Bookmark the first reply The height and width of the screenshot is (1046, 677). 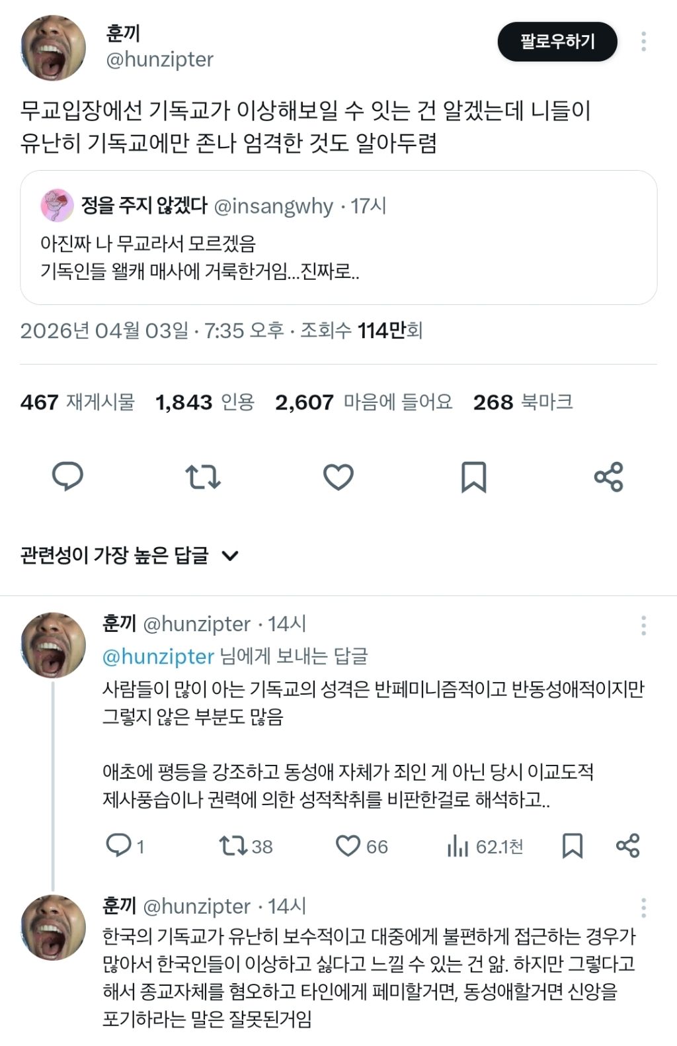(x=572, y=846)
